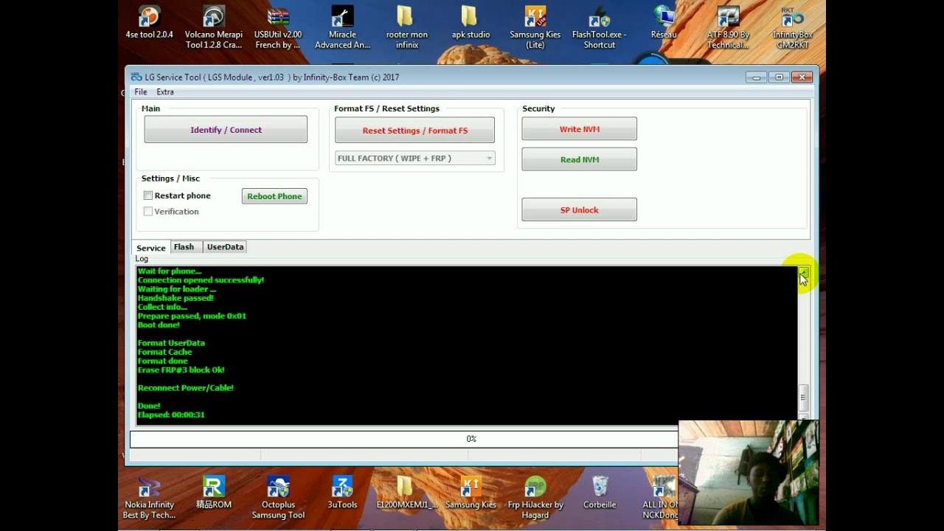Close the LG Service Tool window
This screenshot has height=531, width=944.
tap(802, 77)
